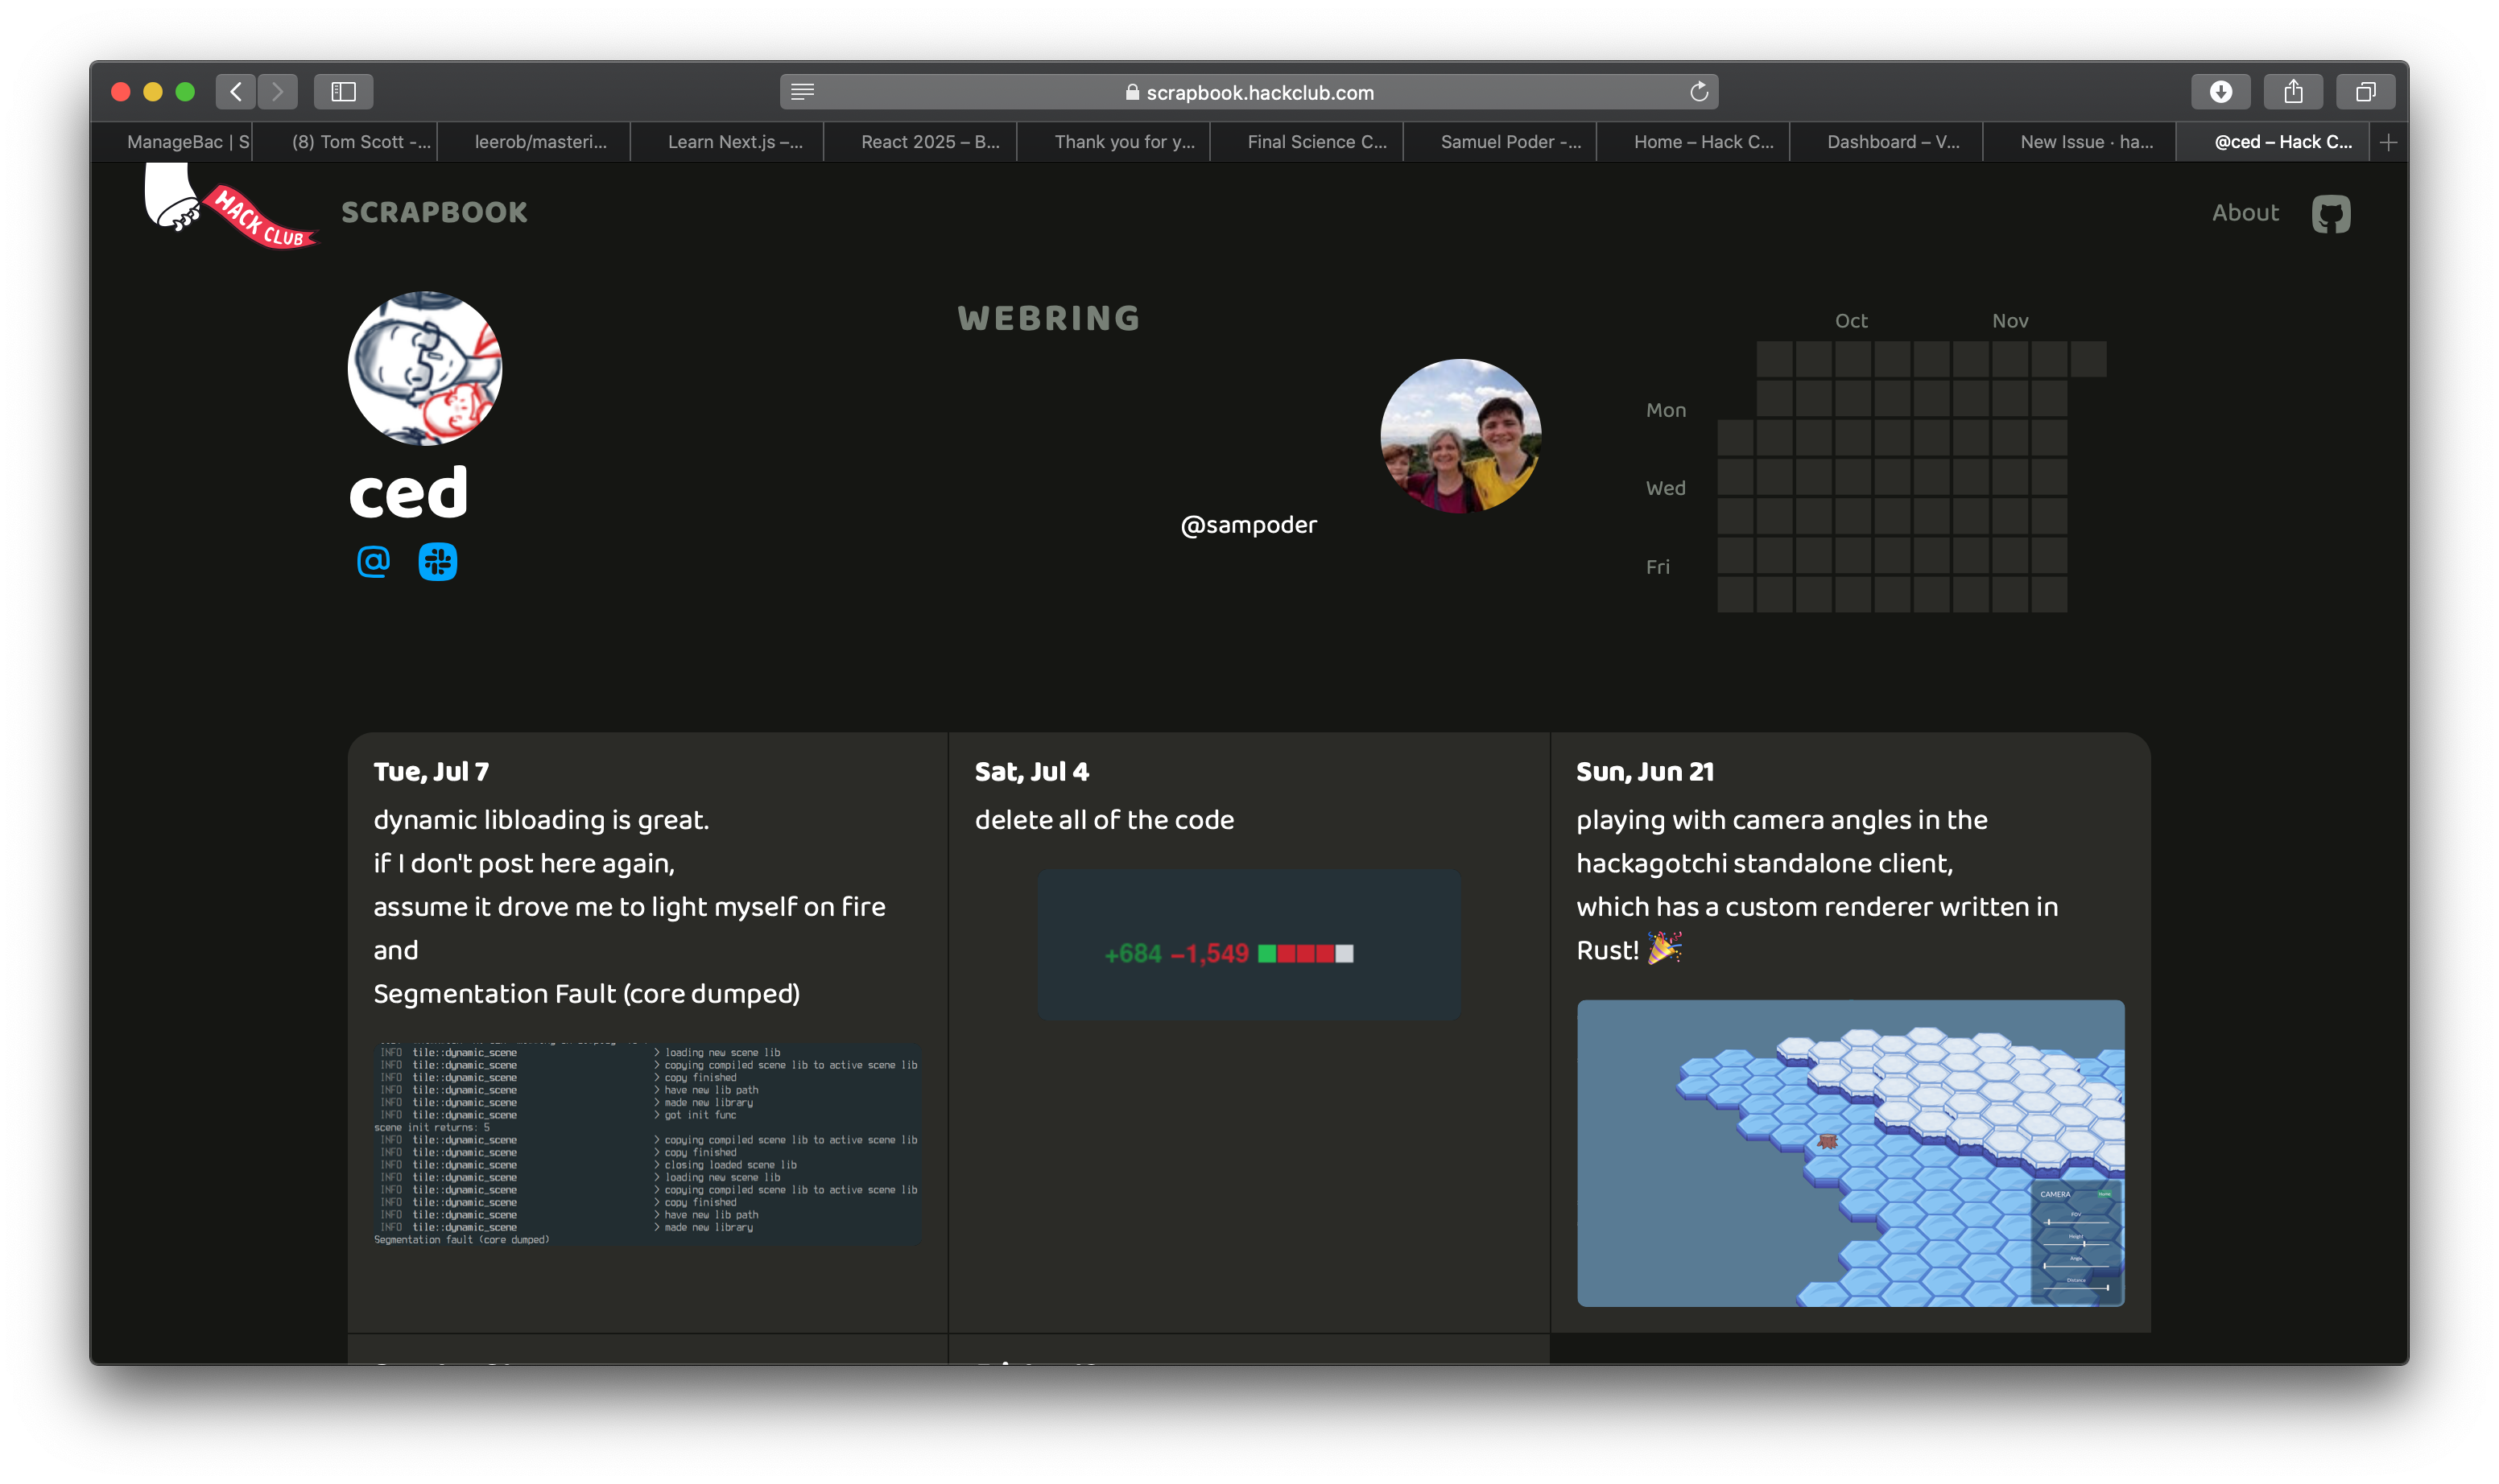Open the +684 −1,549 diff image
The height and width of the screenshot is (1484, 2499).
[1249, 945]
